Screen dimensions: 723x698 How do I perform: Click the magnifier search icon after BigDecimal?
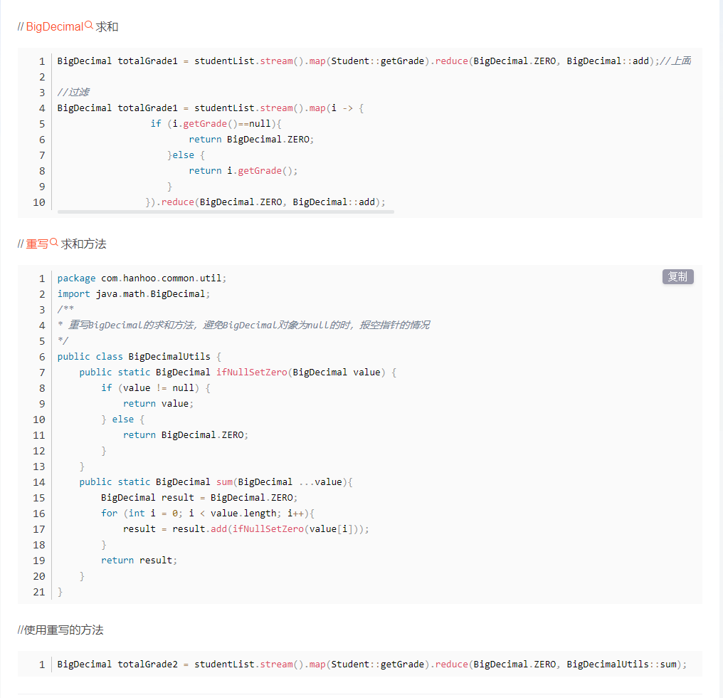pyautogui.click(x=88, y=24)
